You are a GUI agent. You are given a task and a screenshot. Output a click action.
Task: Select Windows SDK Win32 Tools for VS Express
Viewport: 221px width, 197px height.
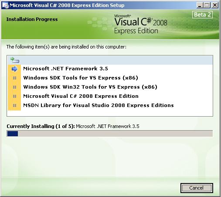pyautogui.click(x=90, y=87)
